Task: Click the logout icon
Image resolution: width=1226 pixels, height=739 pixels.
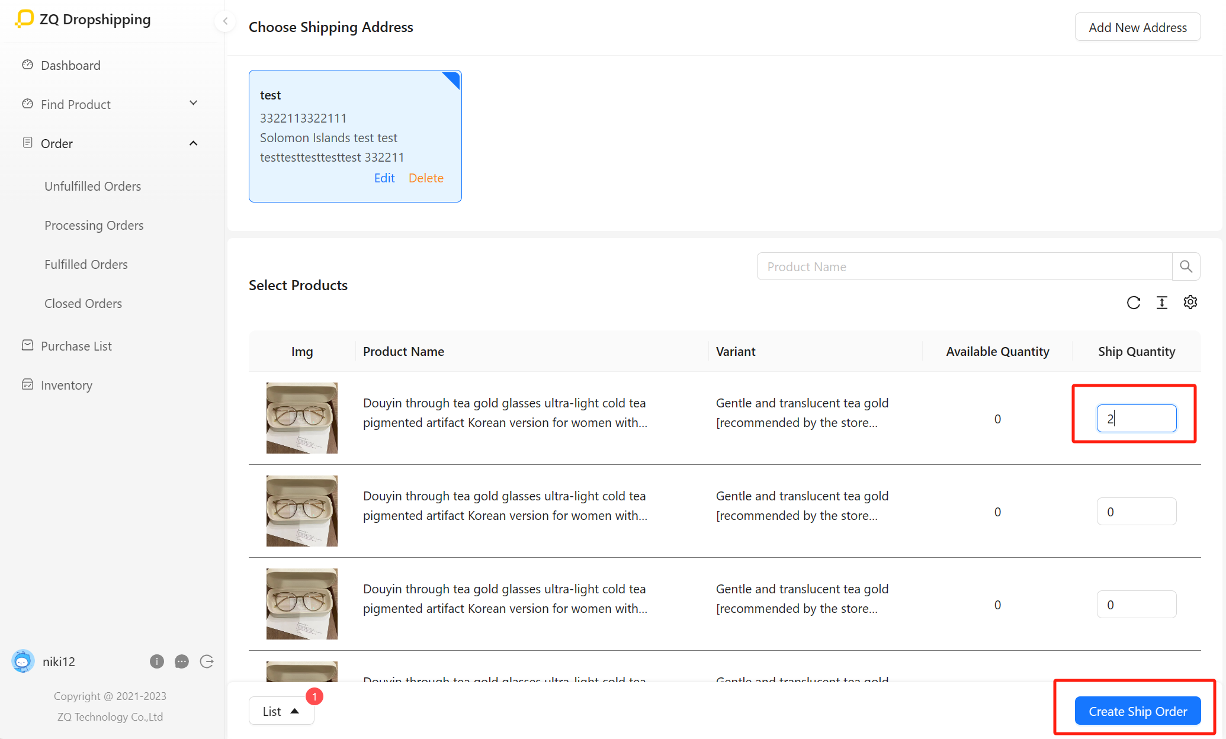Action: 207,661
